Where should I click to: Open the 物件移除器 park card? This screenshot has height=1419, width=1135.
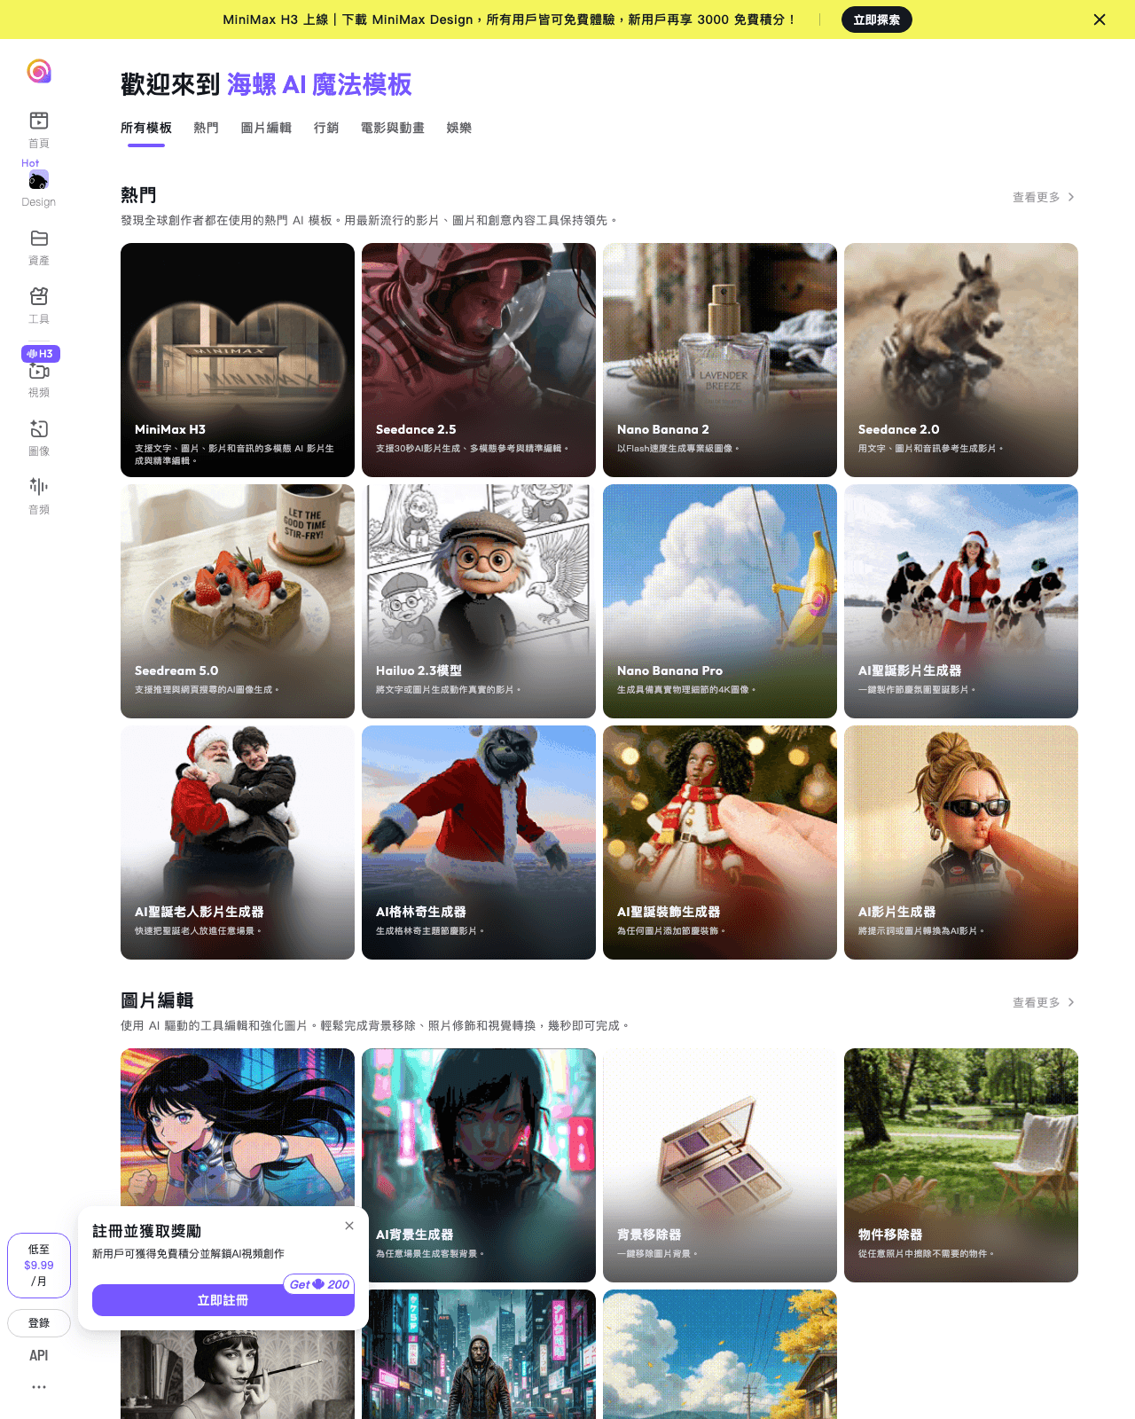(x=961, y=1165)
